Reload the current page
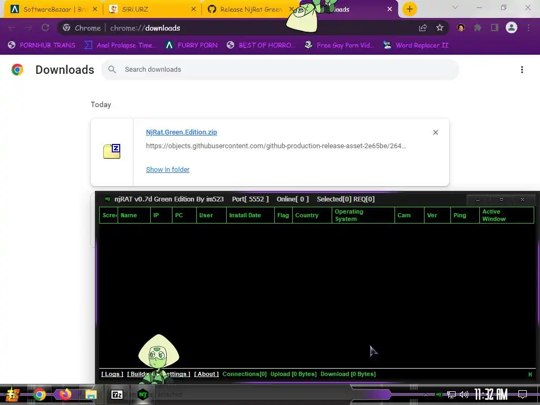 [45, 28]
